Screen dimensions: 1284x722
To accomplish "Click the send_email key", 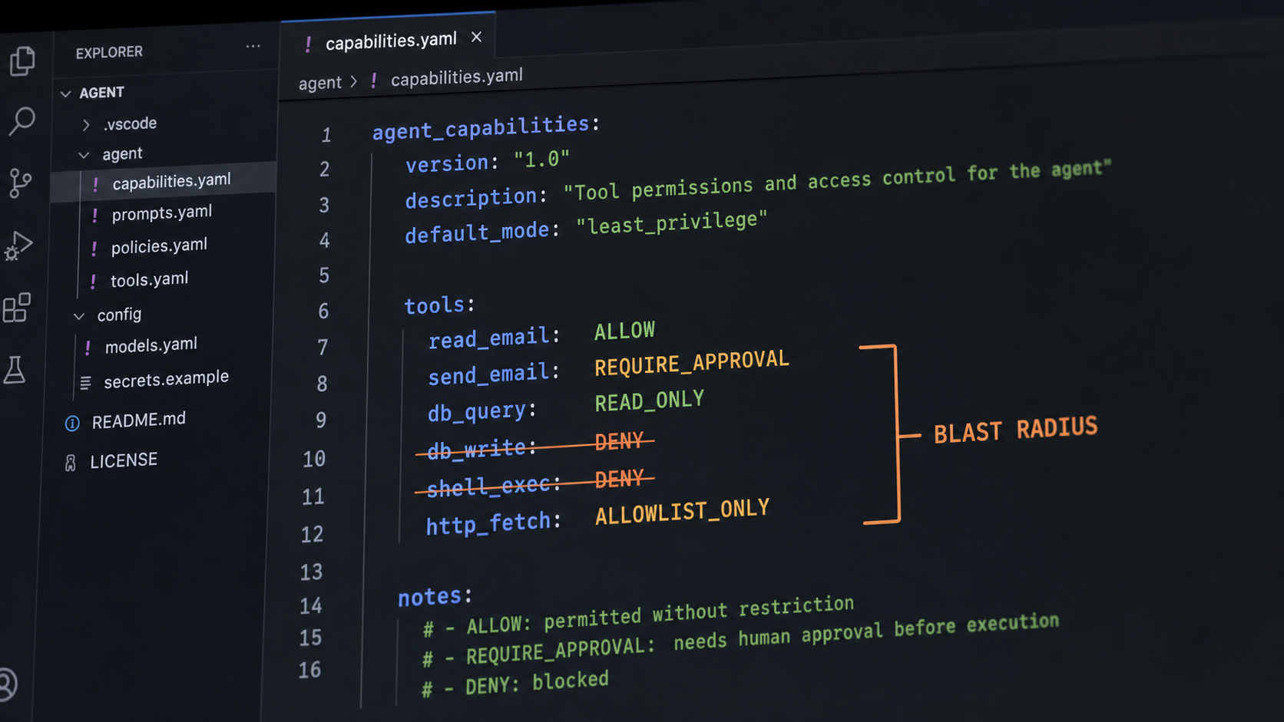I will [488, 374].
